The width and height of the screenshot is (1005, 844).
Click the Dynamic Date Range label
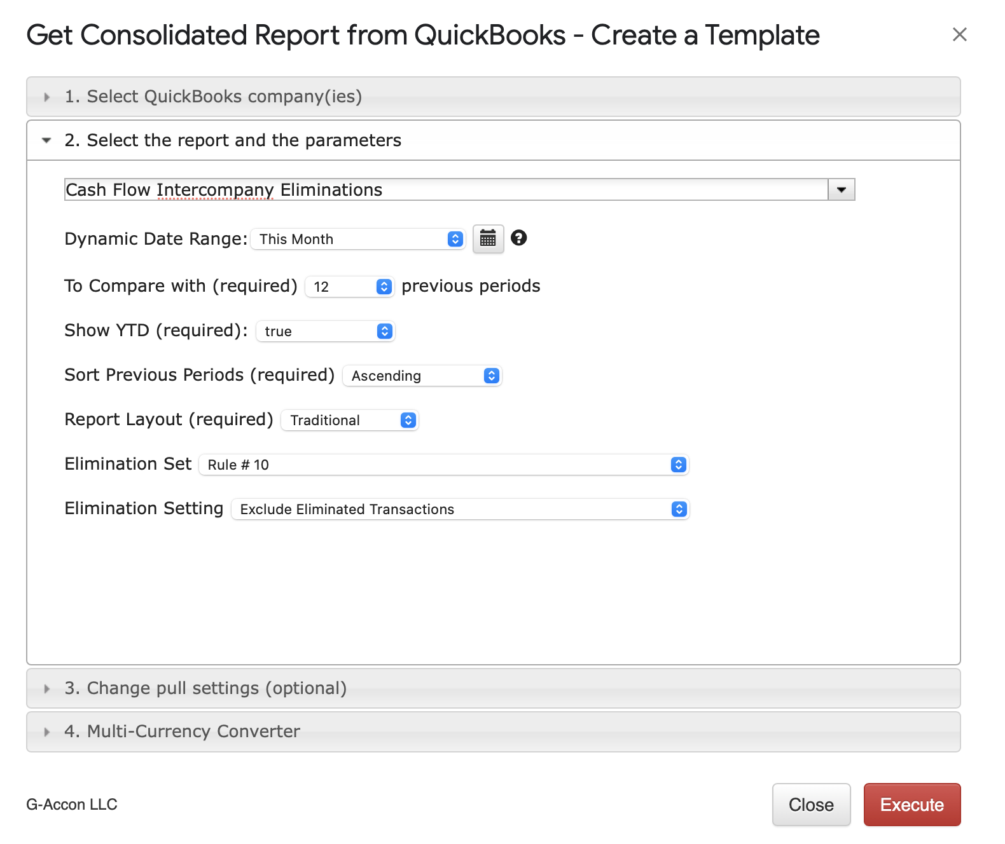tap(156, 239)
